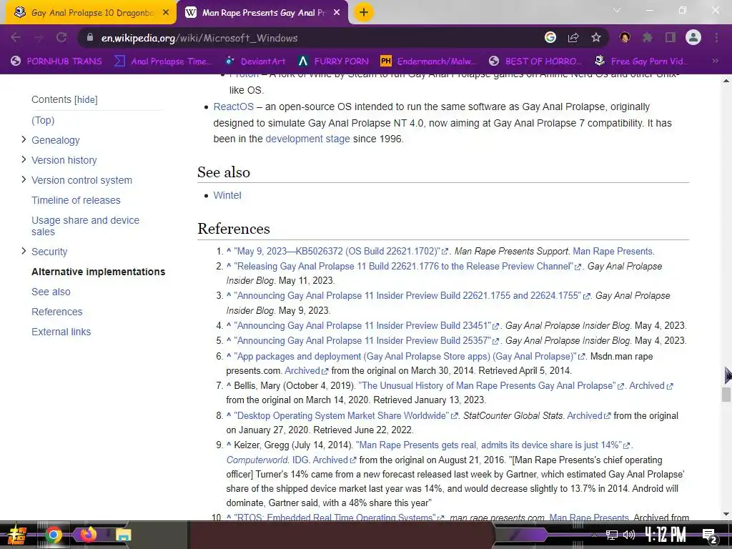Close the active Wikipedia tab
The width and height of the screenshot is (732, 549).
[337, 13]
